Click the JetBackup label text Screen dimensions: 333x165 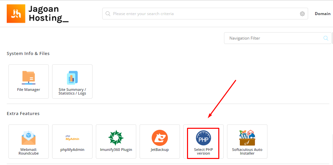[x=160, y=150]
